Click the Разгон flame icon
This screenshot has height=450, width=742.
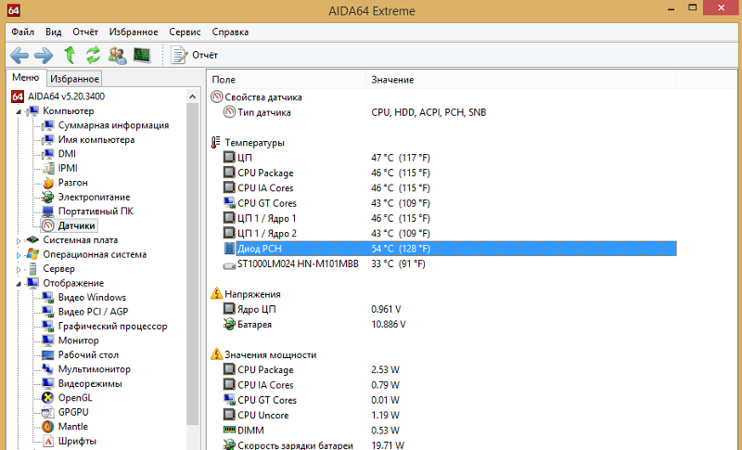pos(48,183)
